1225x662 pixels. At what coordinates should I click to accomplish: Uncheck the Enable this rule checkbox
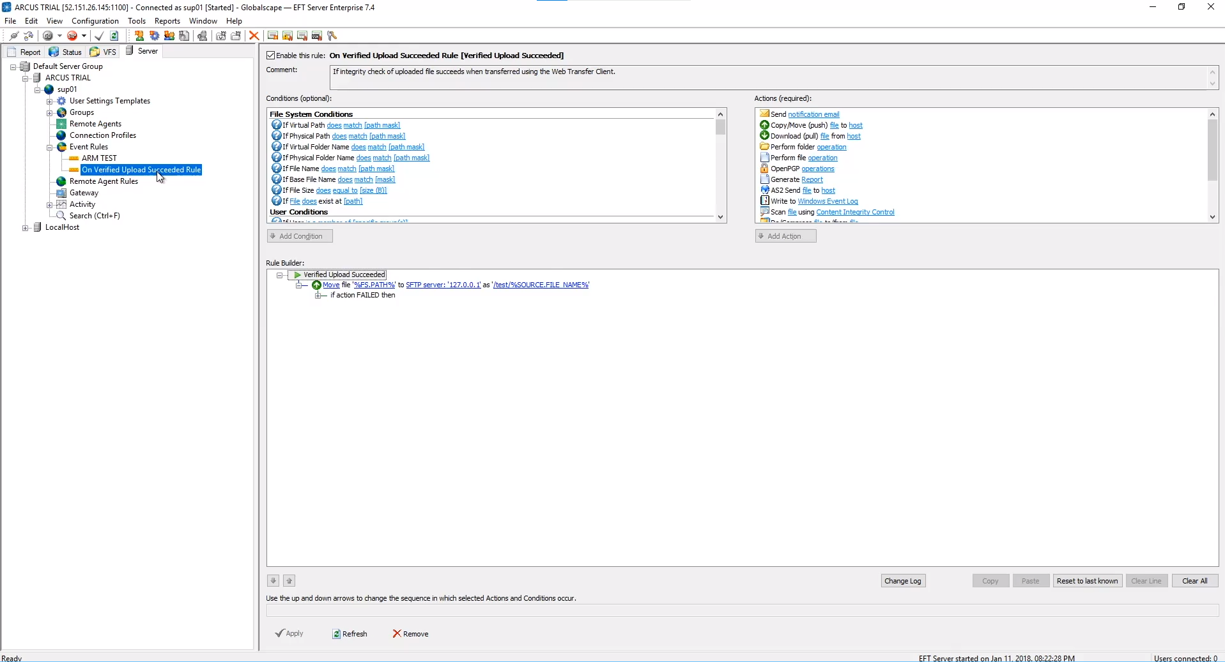click(271, 56)
